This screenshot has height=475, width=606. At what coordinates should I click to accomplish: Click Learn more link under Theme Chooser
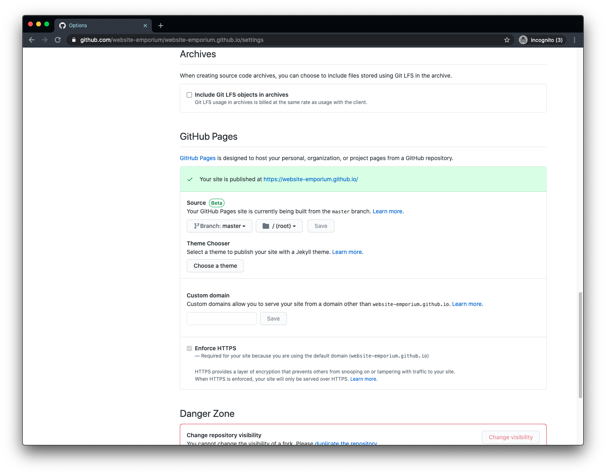347,252
